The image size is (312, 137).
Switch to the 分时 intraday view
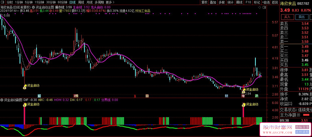10,2
